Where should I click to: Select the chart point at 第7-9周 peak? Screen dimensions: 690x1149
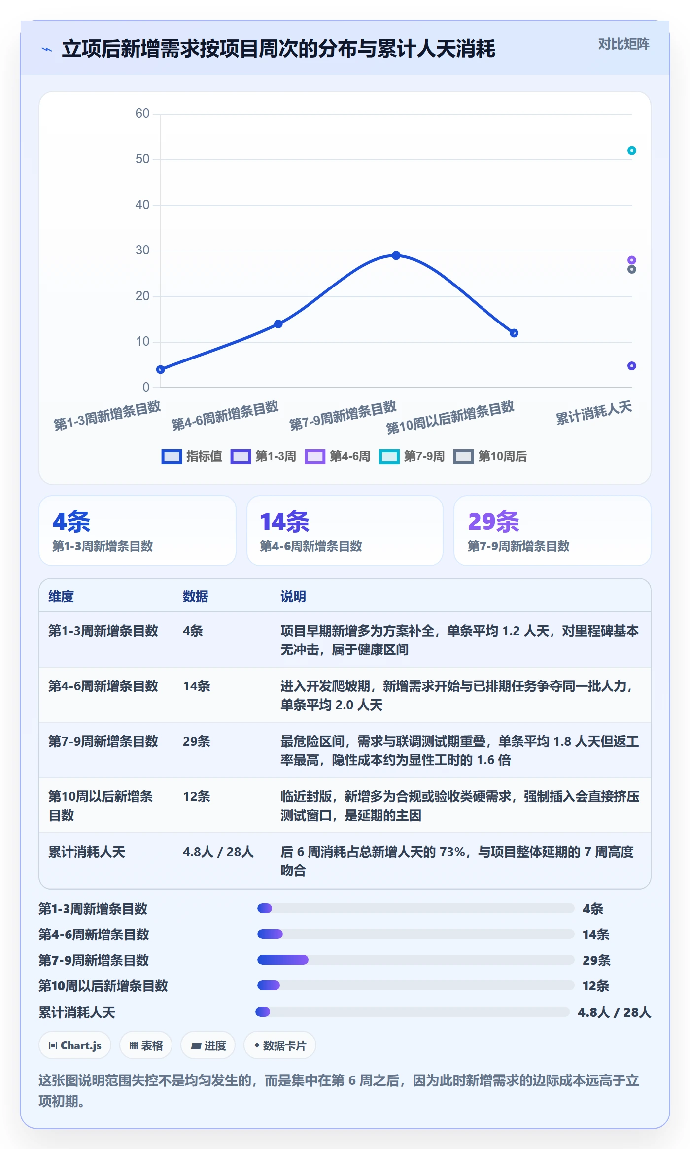tap(396, 255)
